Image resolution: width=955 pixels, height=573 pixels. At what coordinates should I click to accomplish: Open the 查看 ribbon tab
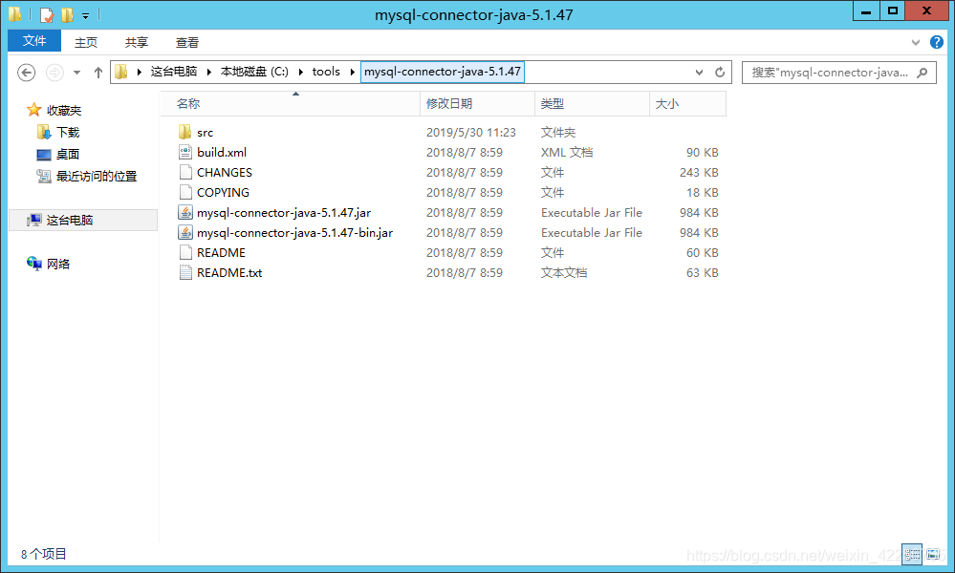tap(187, 42)
